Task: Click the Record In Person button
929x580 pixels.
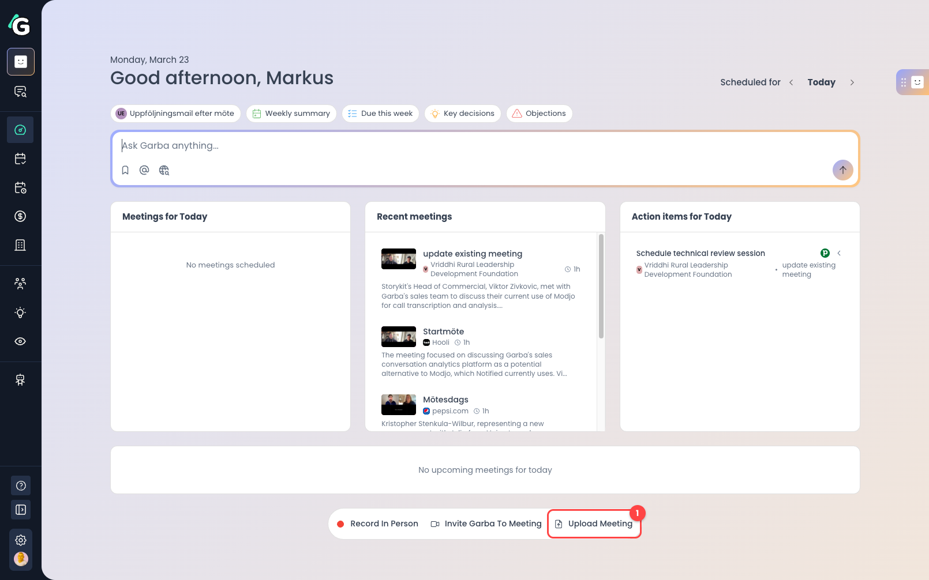Action: pos(378,523)
